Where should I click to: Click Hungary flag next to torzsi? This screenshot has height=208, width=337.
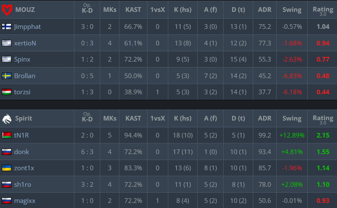[6, 92]
